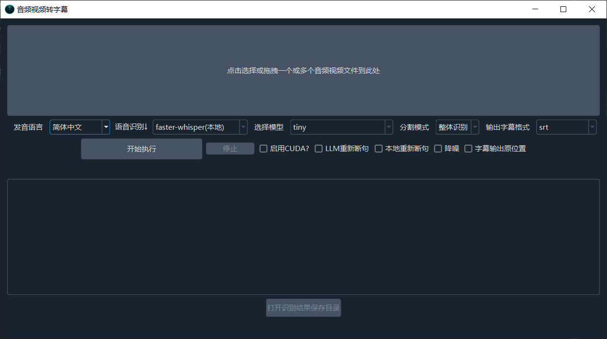
Task: Click the file drop area to select media
Action: [x=303, y=70]
